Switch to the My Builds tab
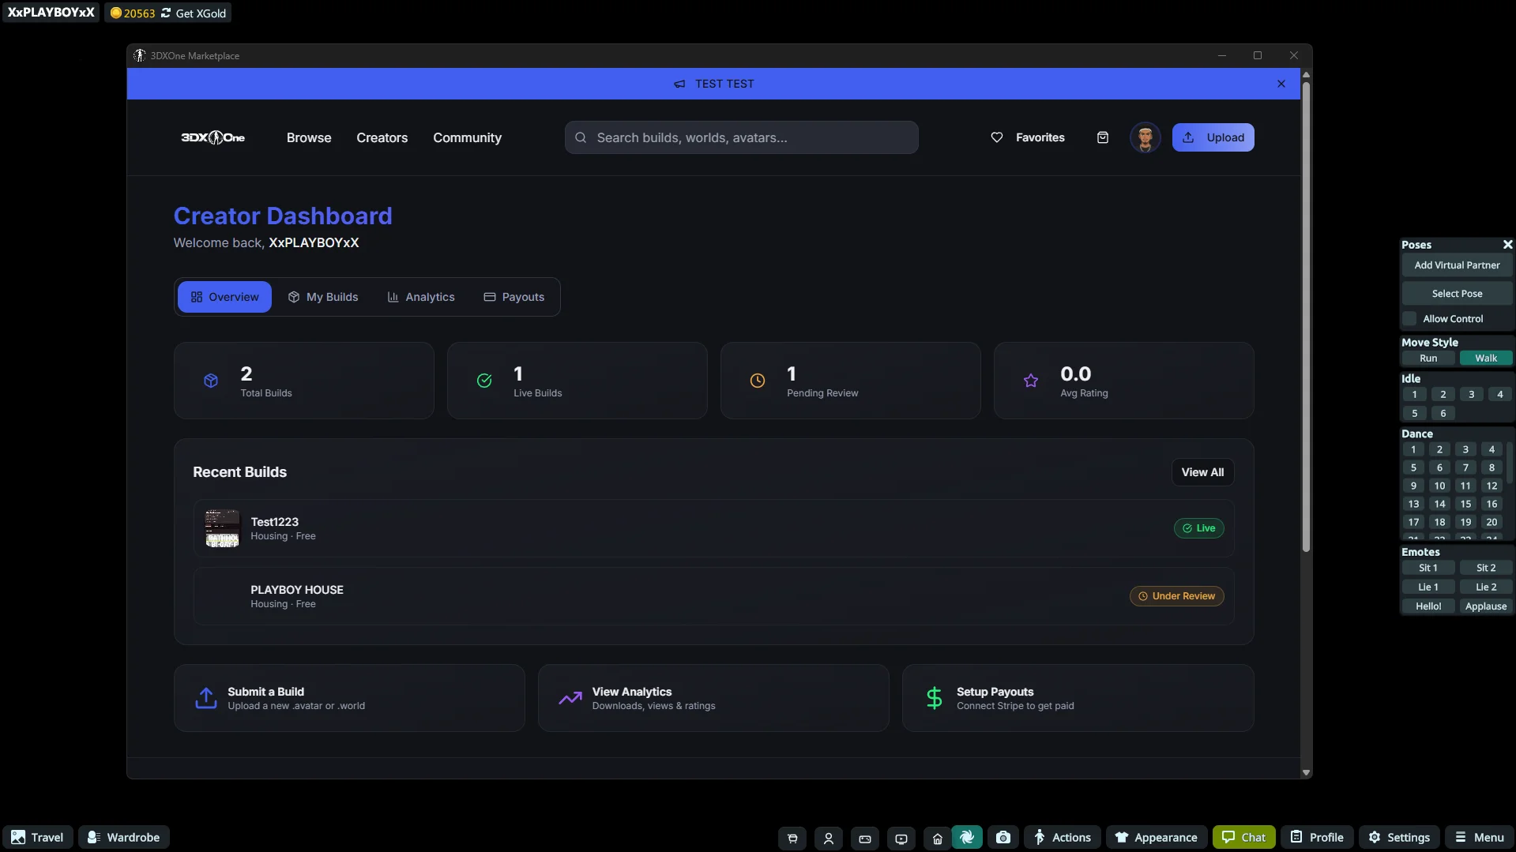The height and width of the screenshot is (852, 1516). (x=323, y=297)
